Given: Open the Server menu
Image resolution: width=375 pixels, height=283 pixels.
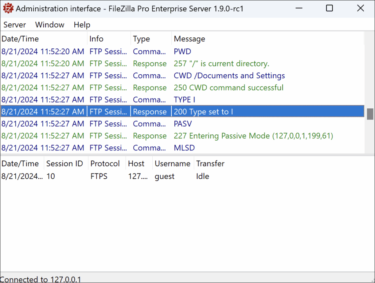Looking at the screenshot, I should click(x=15, y=25).
